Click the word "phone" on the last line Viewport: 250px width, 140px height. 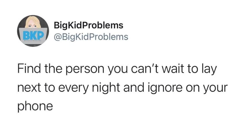point(35,107)
